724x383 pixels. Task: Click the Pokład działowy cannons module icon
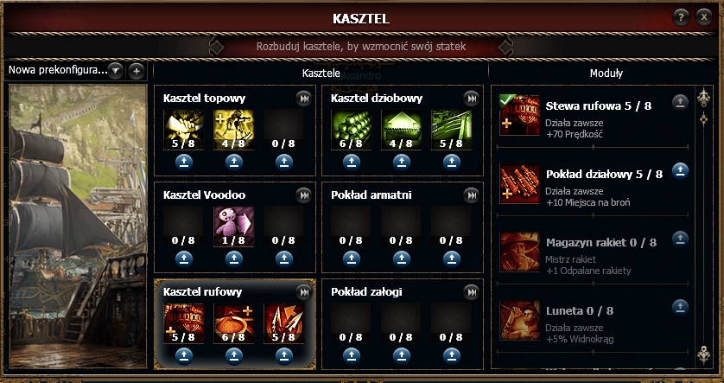pos(519,184)
